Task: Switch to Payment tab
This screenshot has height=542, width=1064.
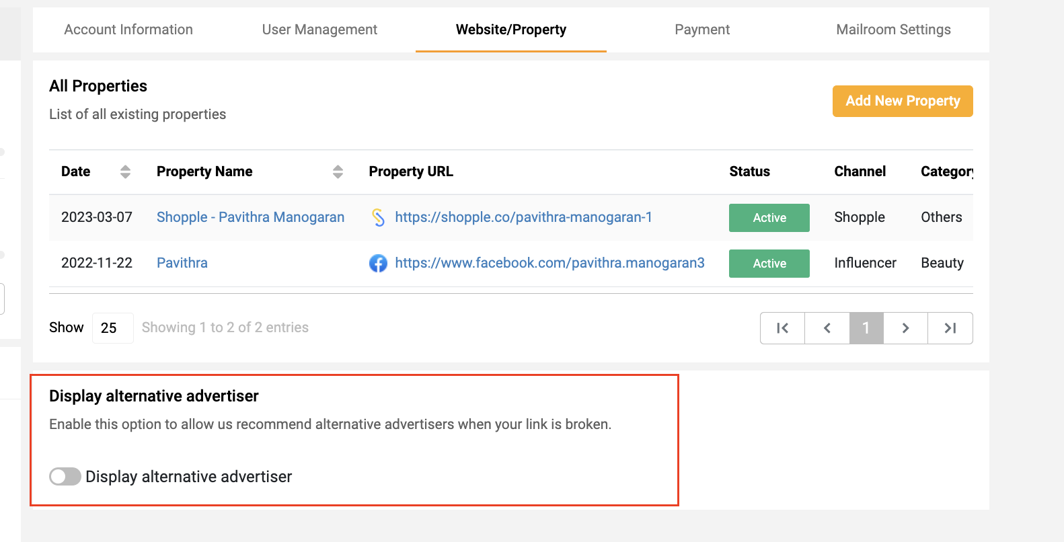Action: (702, 30)
